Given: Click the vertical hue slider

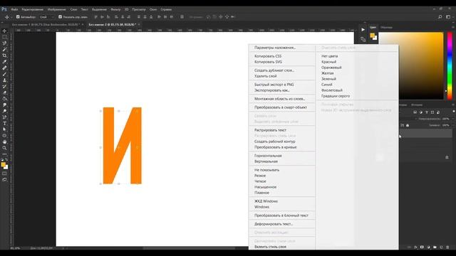Looking at the screenshot, I should pyautogui.click(x=450, y=66).
